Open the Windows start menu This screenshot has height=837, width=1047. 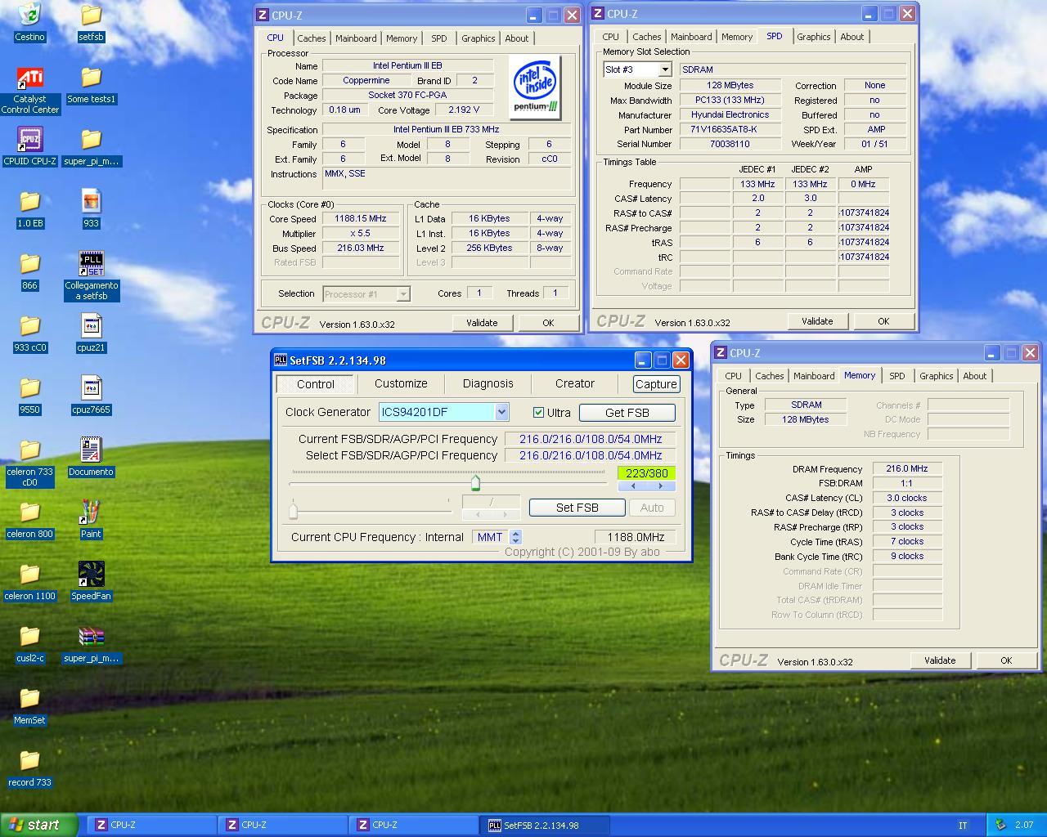[39, 825]
